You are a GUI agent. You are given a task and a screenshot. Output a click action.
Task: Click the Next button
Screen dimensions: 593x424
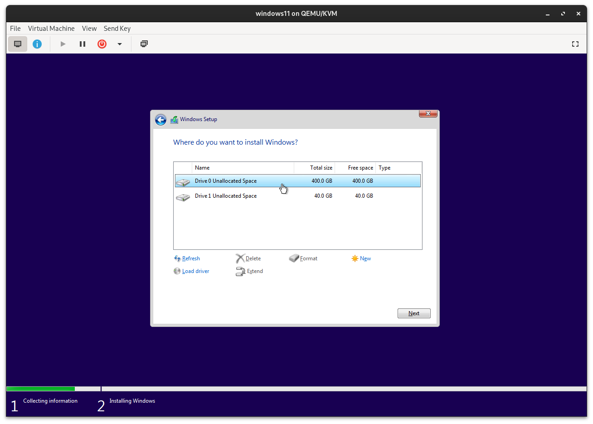coord(414,313)
